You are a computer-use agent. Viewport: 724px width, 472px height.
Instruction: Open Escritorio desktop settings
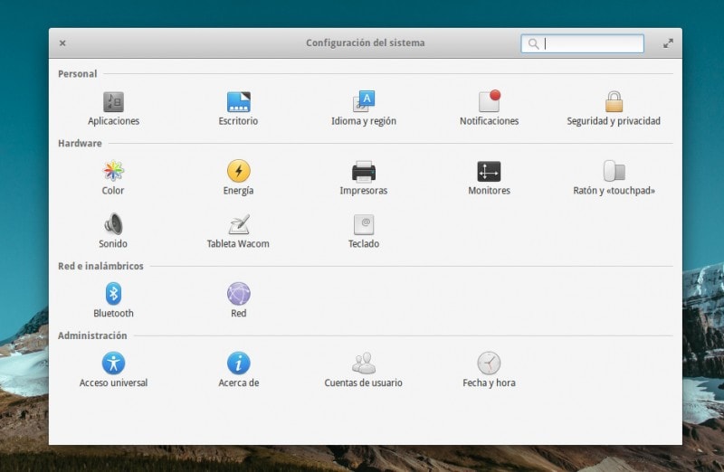click(238, 102)
